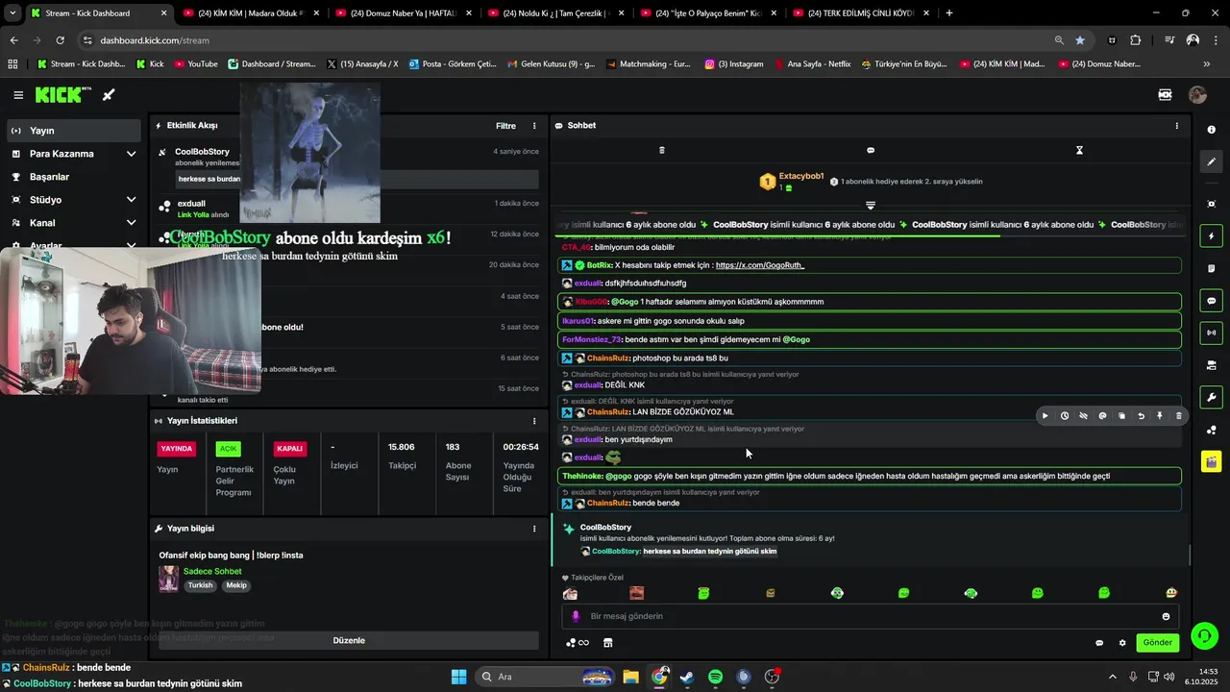Click the server stack icon in the right sidebar

(1211, 365)
